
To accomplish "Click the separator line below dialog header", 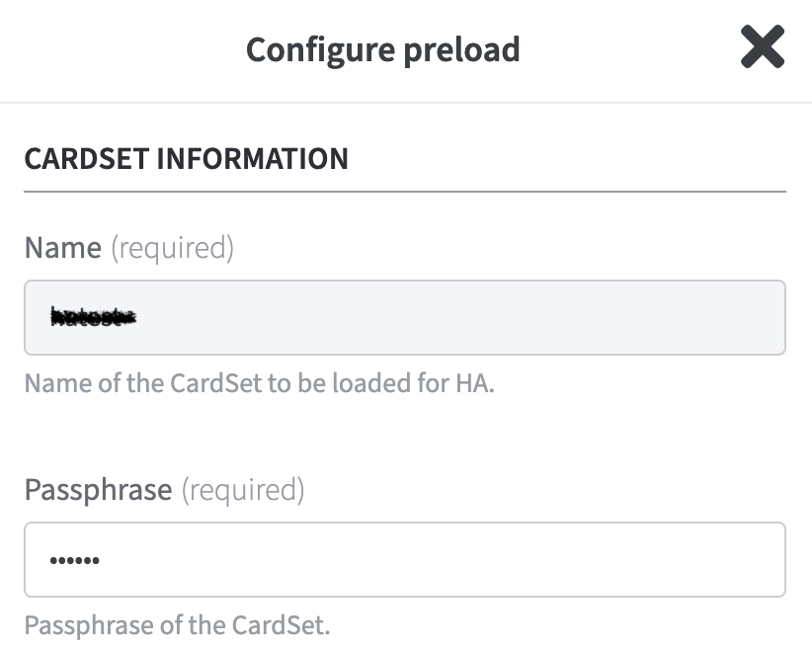I will 405,102.
